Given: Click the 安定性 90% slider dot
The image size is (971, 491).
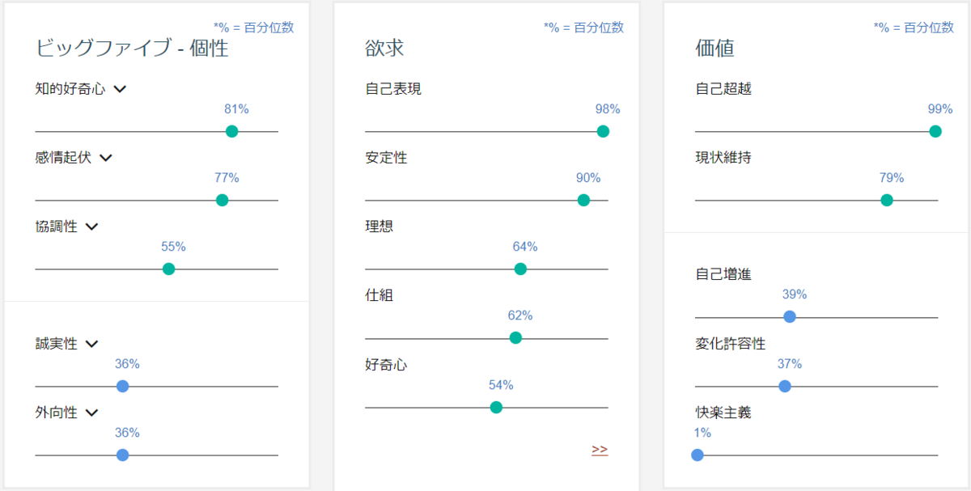Looking at the screenshot, I should point(583,200).
